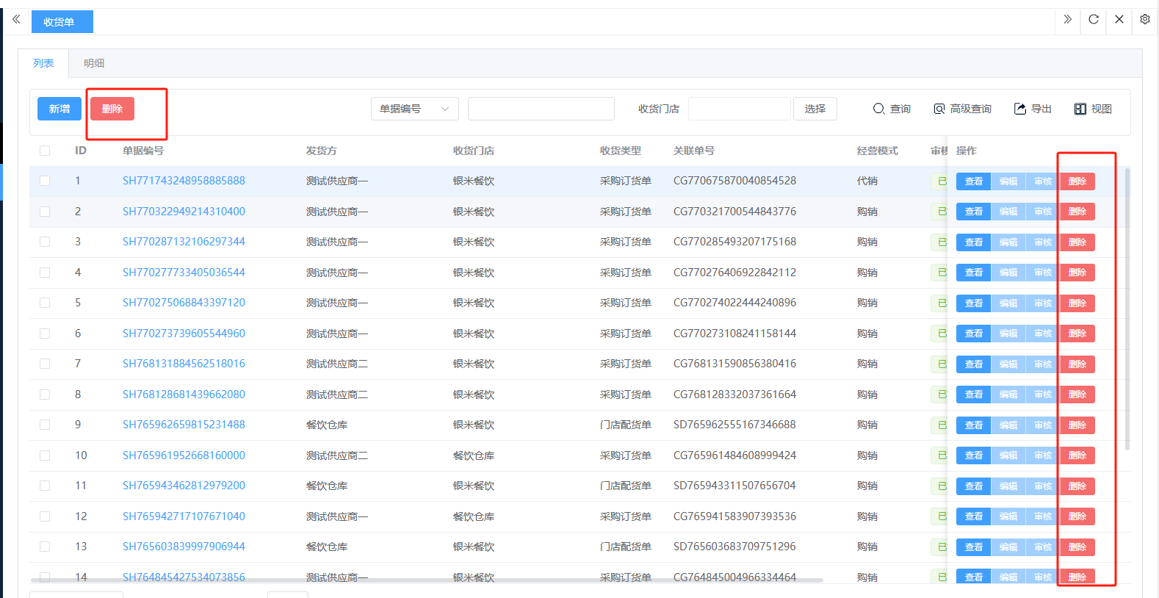Click the blue 新增 button
This screenshot has height=598, width=1159.
pyautogui.click(x=59, y=109)
